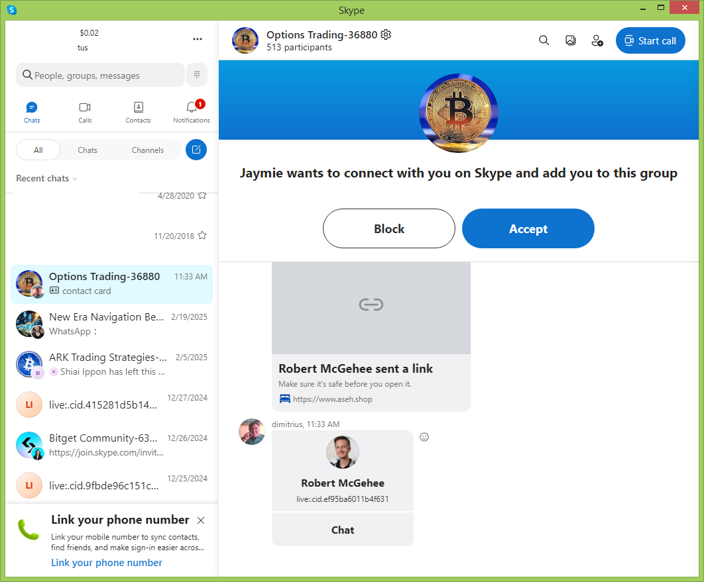Click dimitrius's avatar beside the message
The image size is (704, 582).
point(252,432)
